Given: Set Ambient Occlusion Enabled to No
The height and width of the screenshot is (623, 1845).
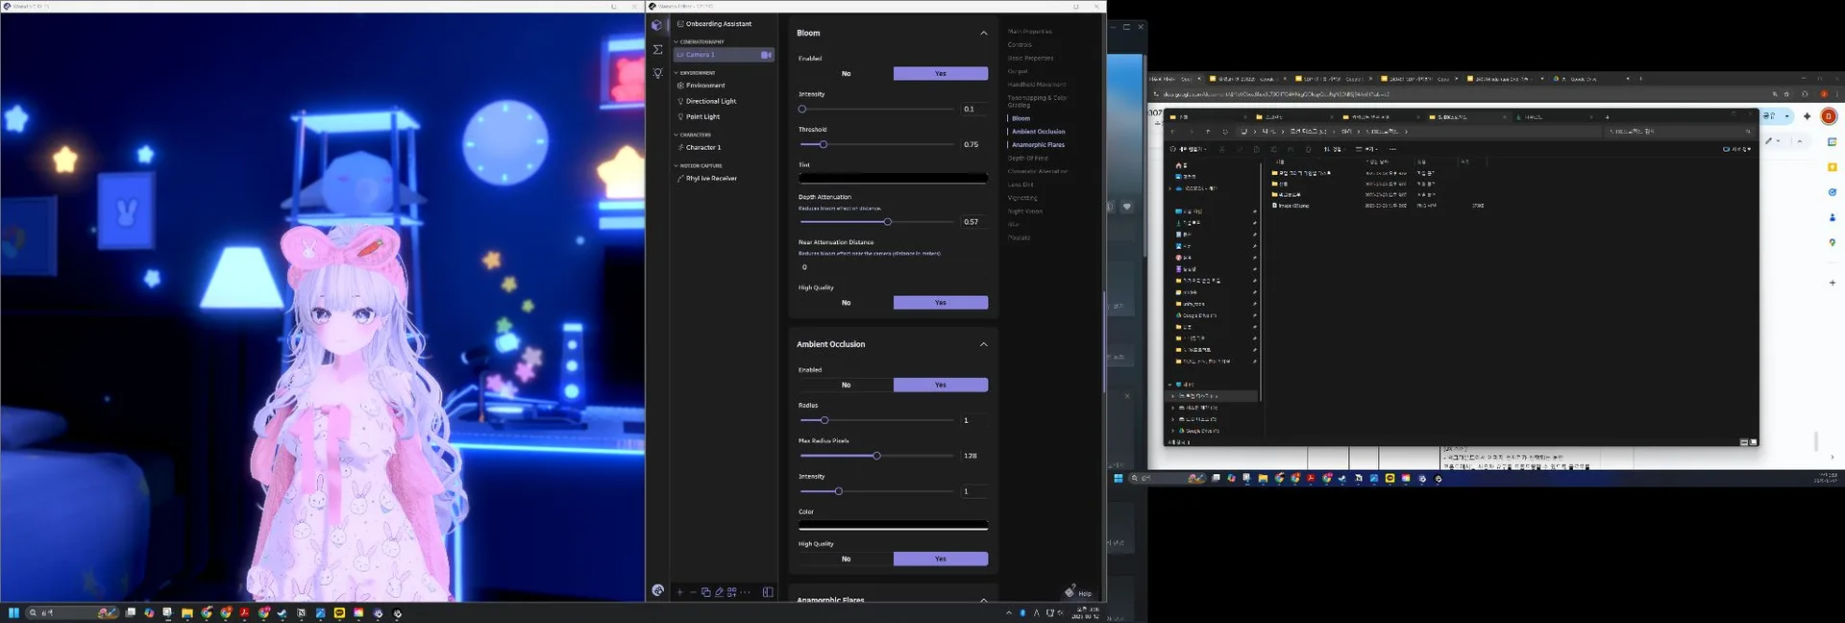Looking at the screenshot, I should [846, 385].
